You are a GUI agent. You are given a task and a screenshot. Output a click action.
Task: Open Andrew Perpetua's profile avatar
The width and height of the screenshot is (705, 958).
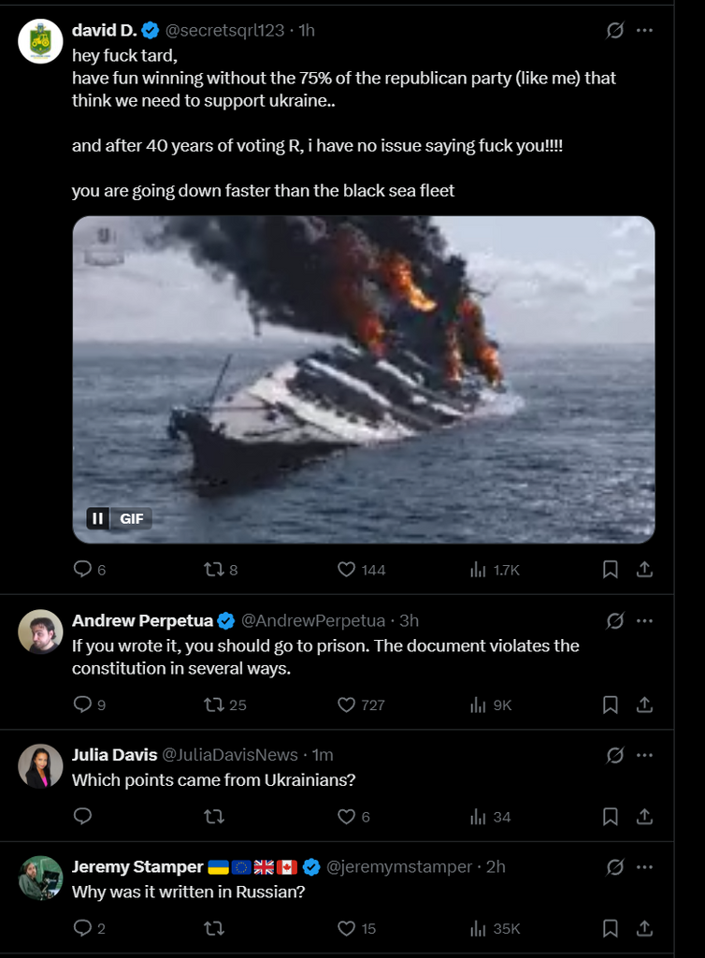[x=40, y=631]
